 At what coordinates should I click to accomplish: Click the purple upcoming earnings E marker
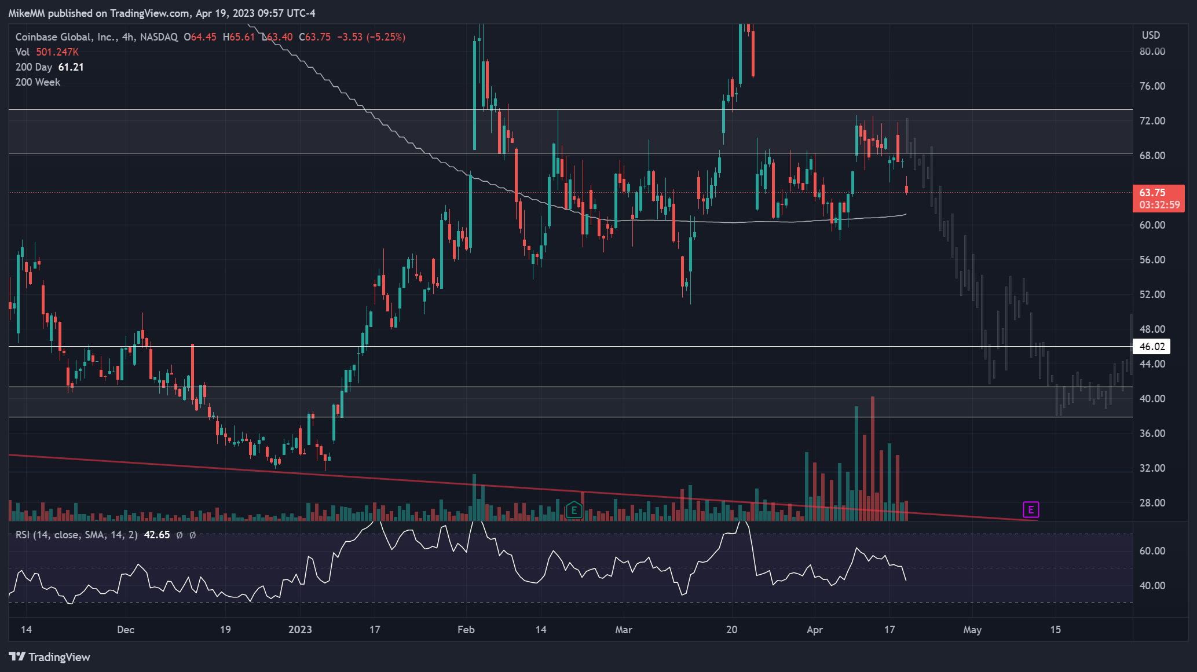(x=1031, y=510)
